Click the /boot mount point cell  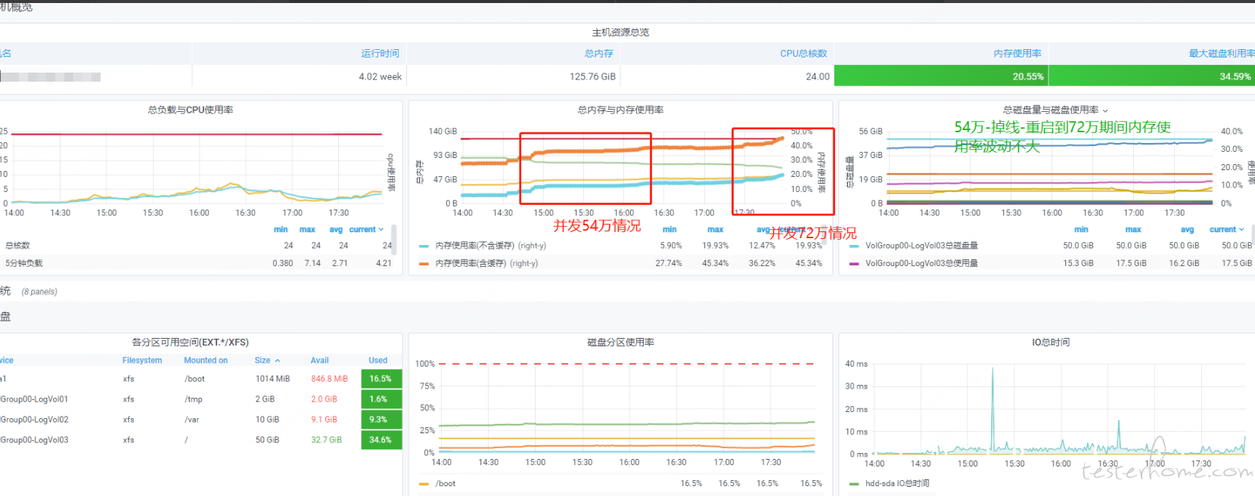click(x=194, y=379)
